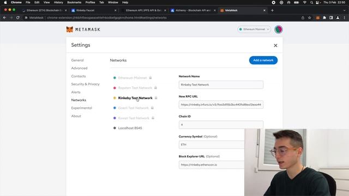Click the Chain ID input field
The height and width of the screenshot is (196, 349).
click(x=221, y=125)
